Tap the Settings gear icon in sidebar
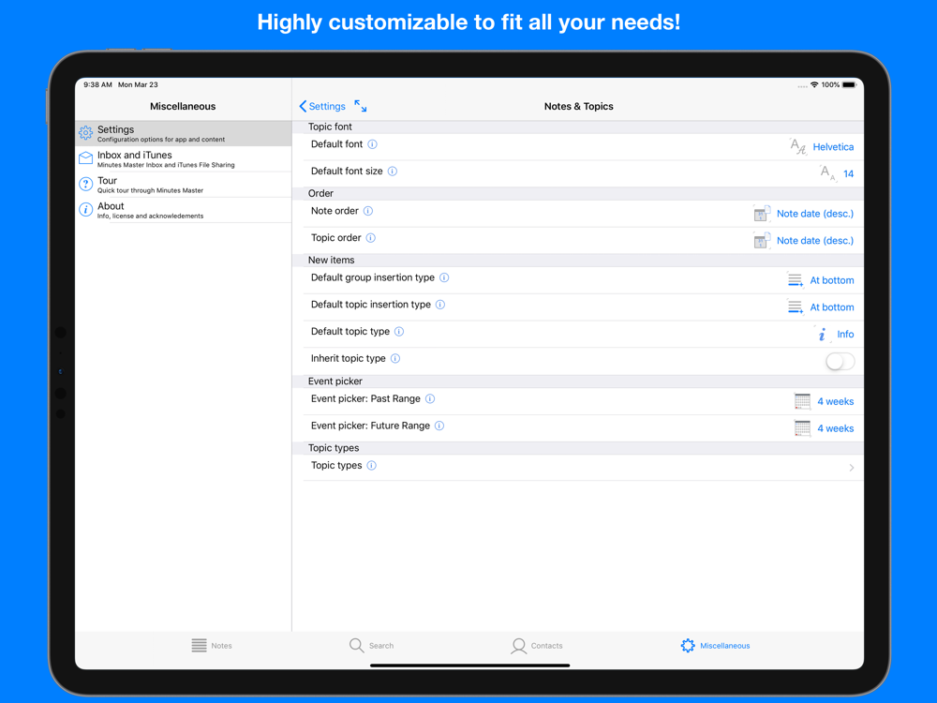This screenshot has width=937, height=703. click(86, 133)
